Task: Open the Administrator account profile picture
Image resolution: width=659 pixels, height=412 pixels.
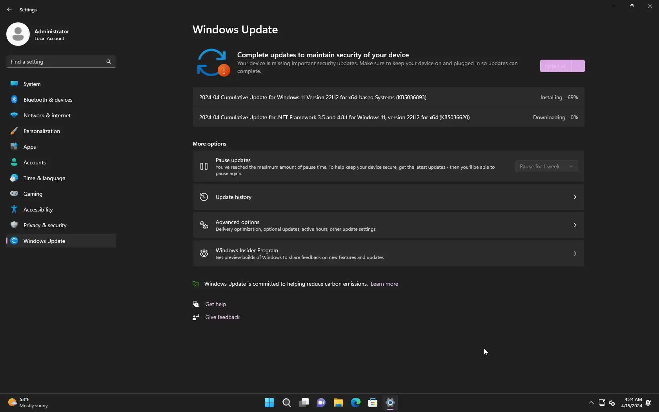Action: tap(18, 34)
